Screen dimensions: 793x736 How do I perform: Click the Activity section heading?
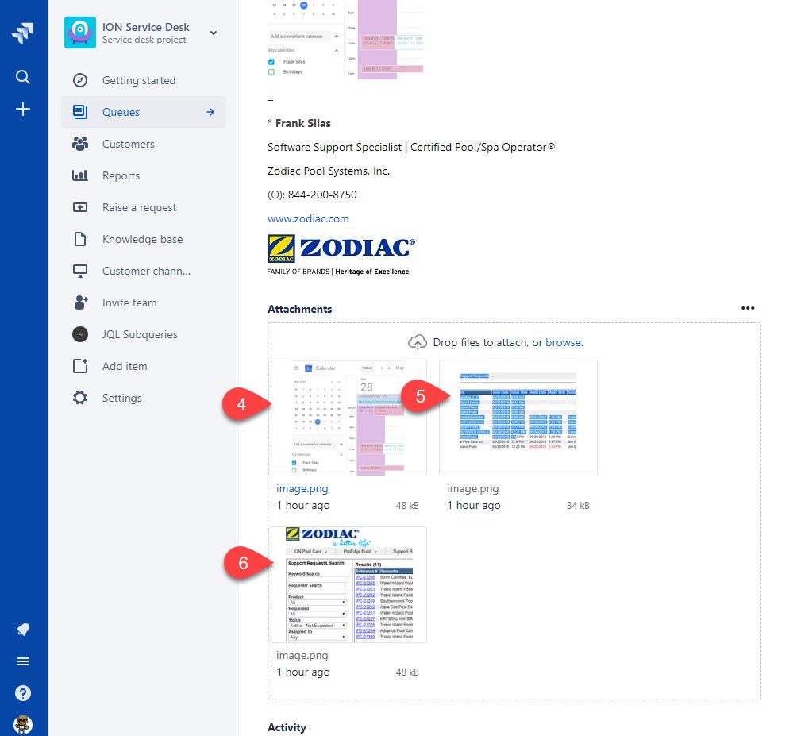point(287,727)
